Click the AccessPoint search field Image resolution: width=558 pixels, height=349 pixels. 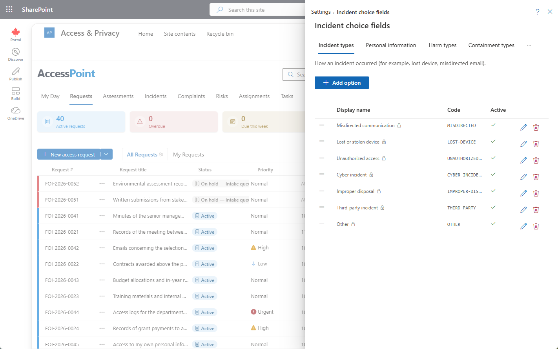(x=294, y=75)
